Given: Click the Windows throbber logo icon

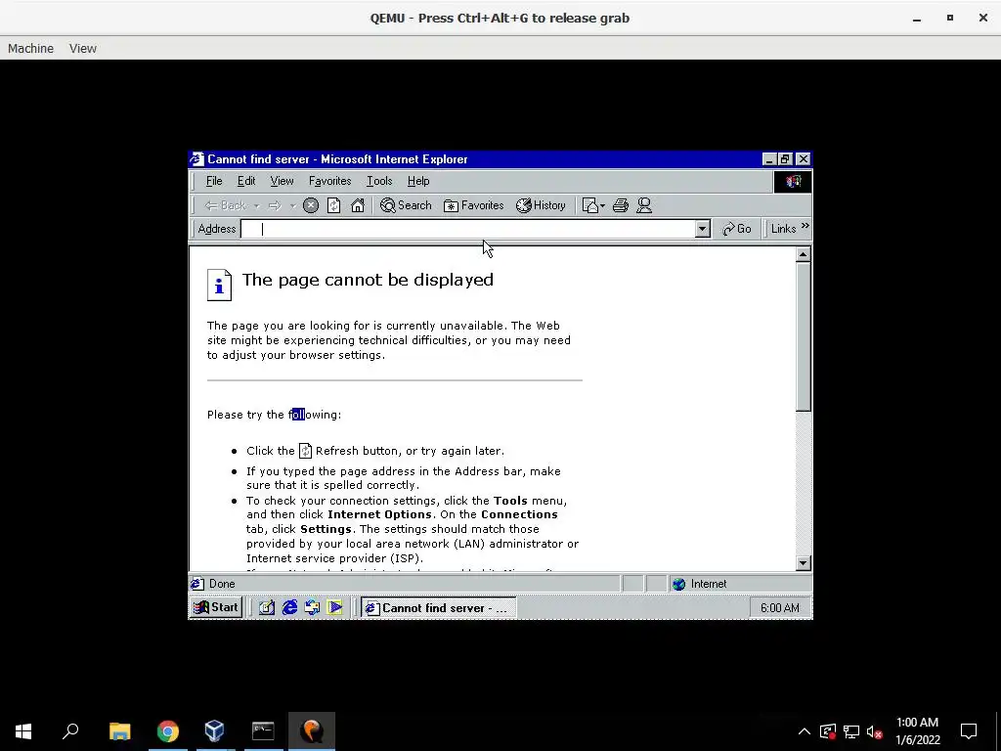Looking at the screenshot, I should coord(793,182).
